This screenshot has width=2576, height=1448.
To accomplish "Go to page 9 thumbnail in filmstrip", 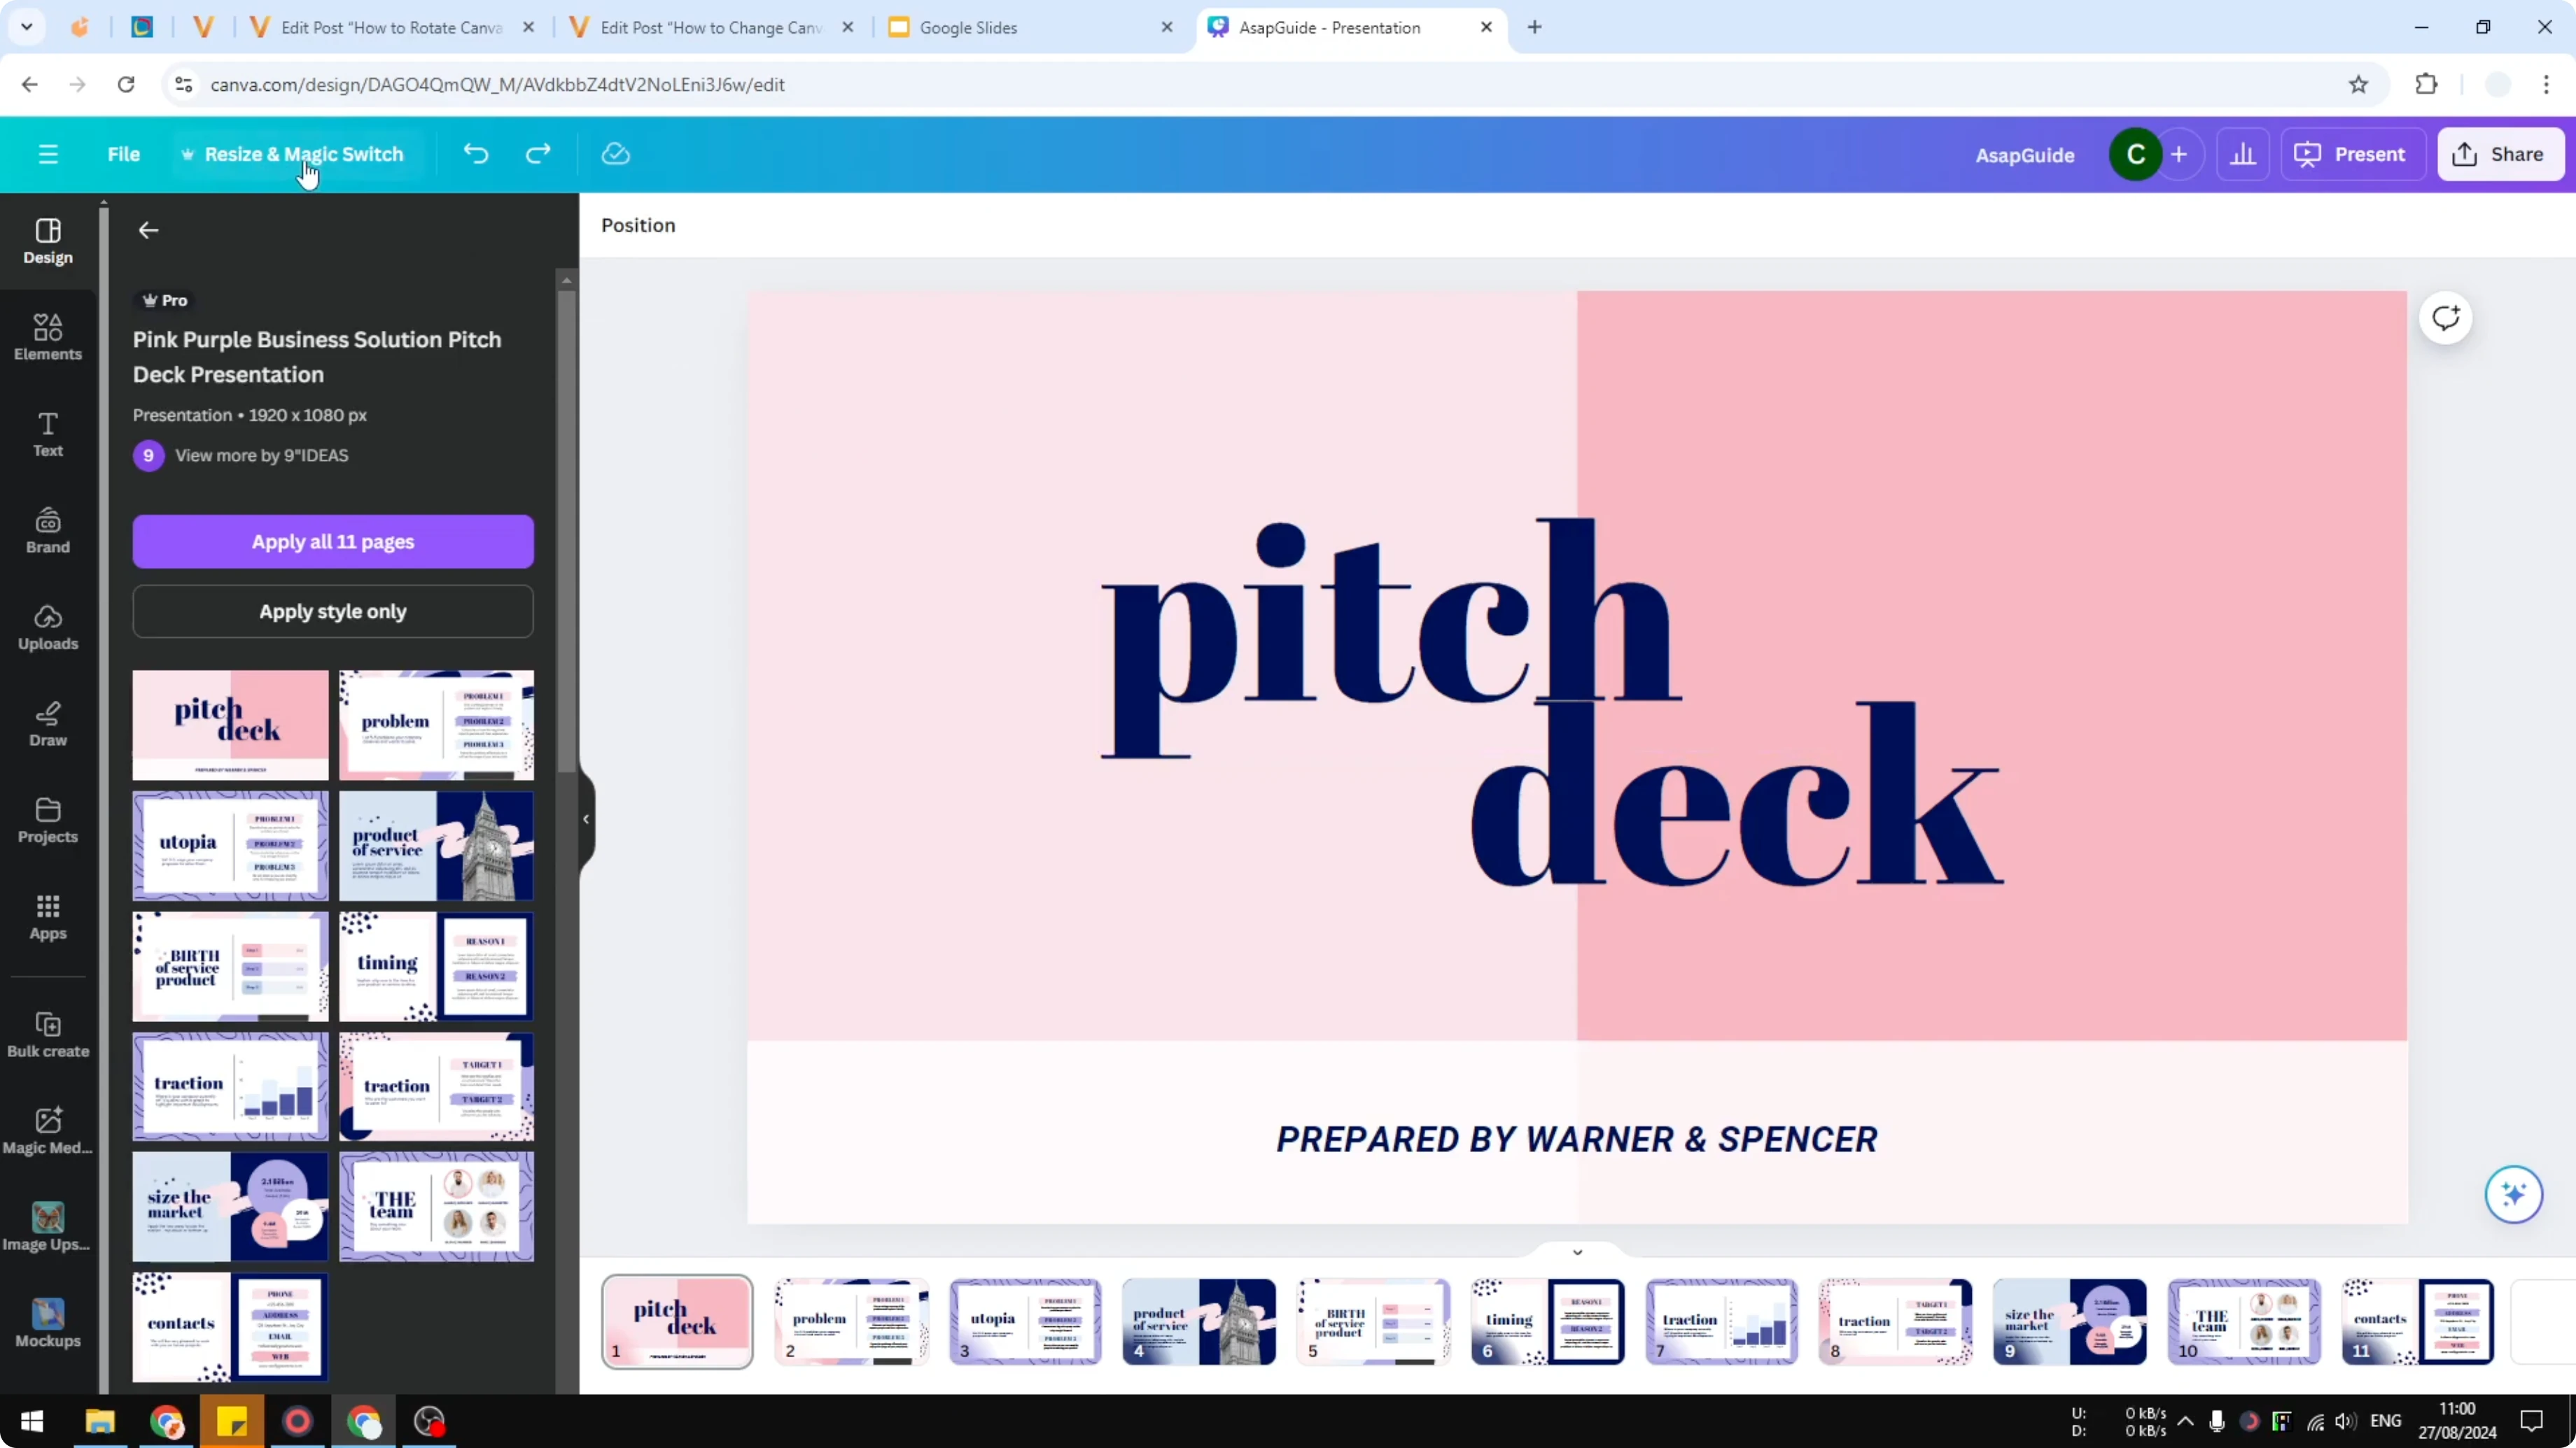I will pos(2069,1321).
